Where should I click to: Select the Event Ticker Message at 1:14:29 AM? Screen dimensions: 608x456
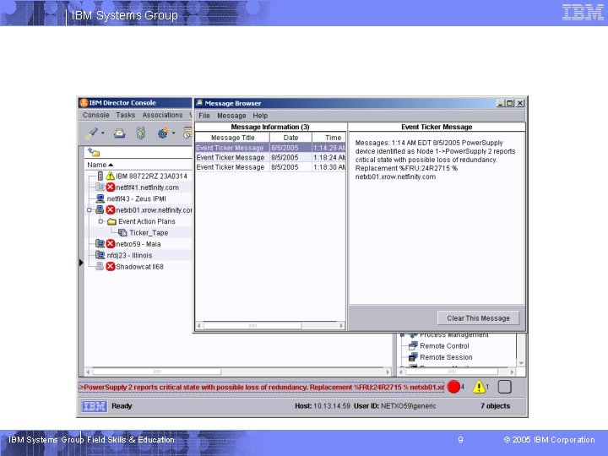[270, 148]
